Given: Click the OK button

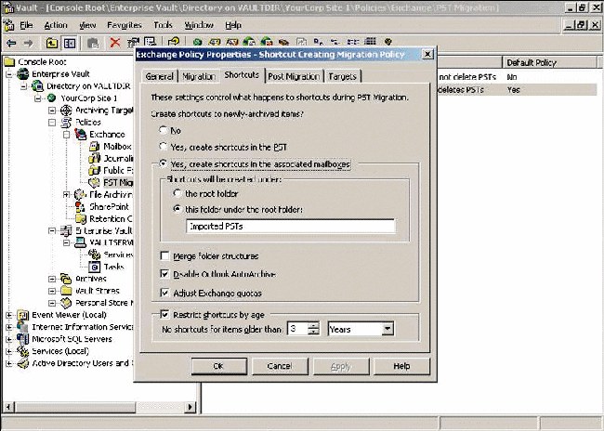Looking at the screenshot, I should coord(218,366).
